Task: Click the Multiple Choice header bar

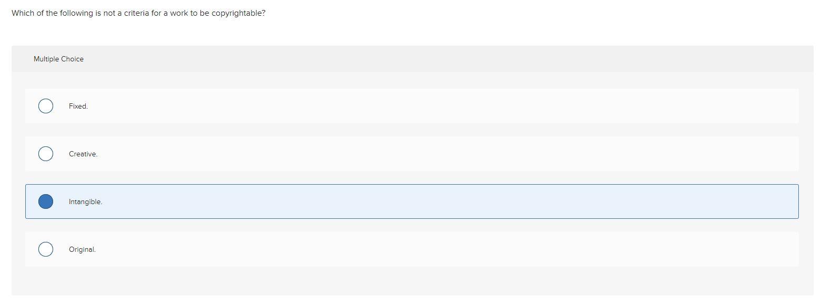Action: coord(58,59)
